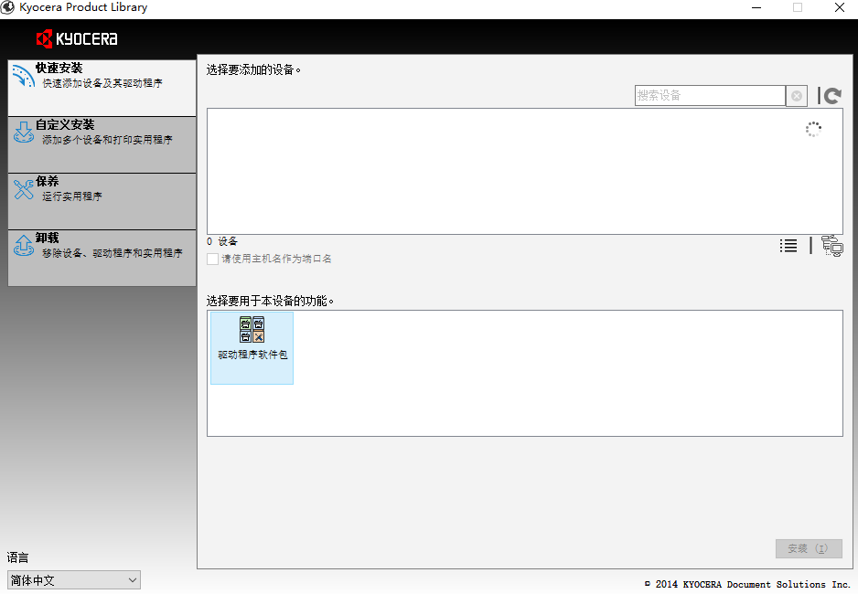Minimize the Kyocera Product Library window
Viewport: 858px width, 594px height.
tap(756, 7)
